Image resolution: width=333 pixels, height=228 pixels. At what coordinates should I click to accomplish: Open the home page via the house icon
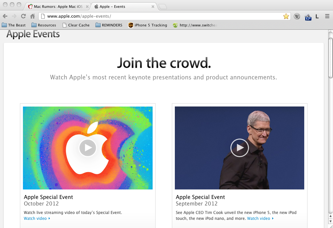point(32,16)
